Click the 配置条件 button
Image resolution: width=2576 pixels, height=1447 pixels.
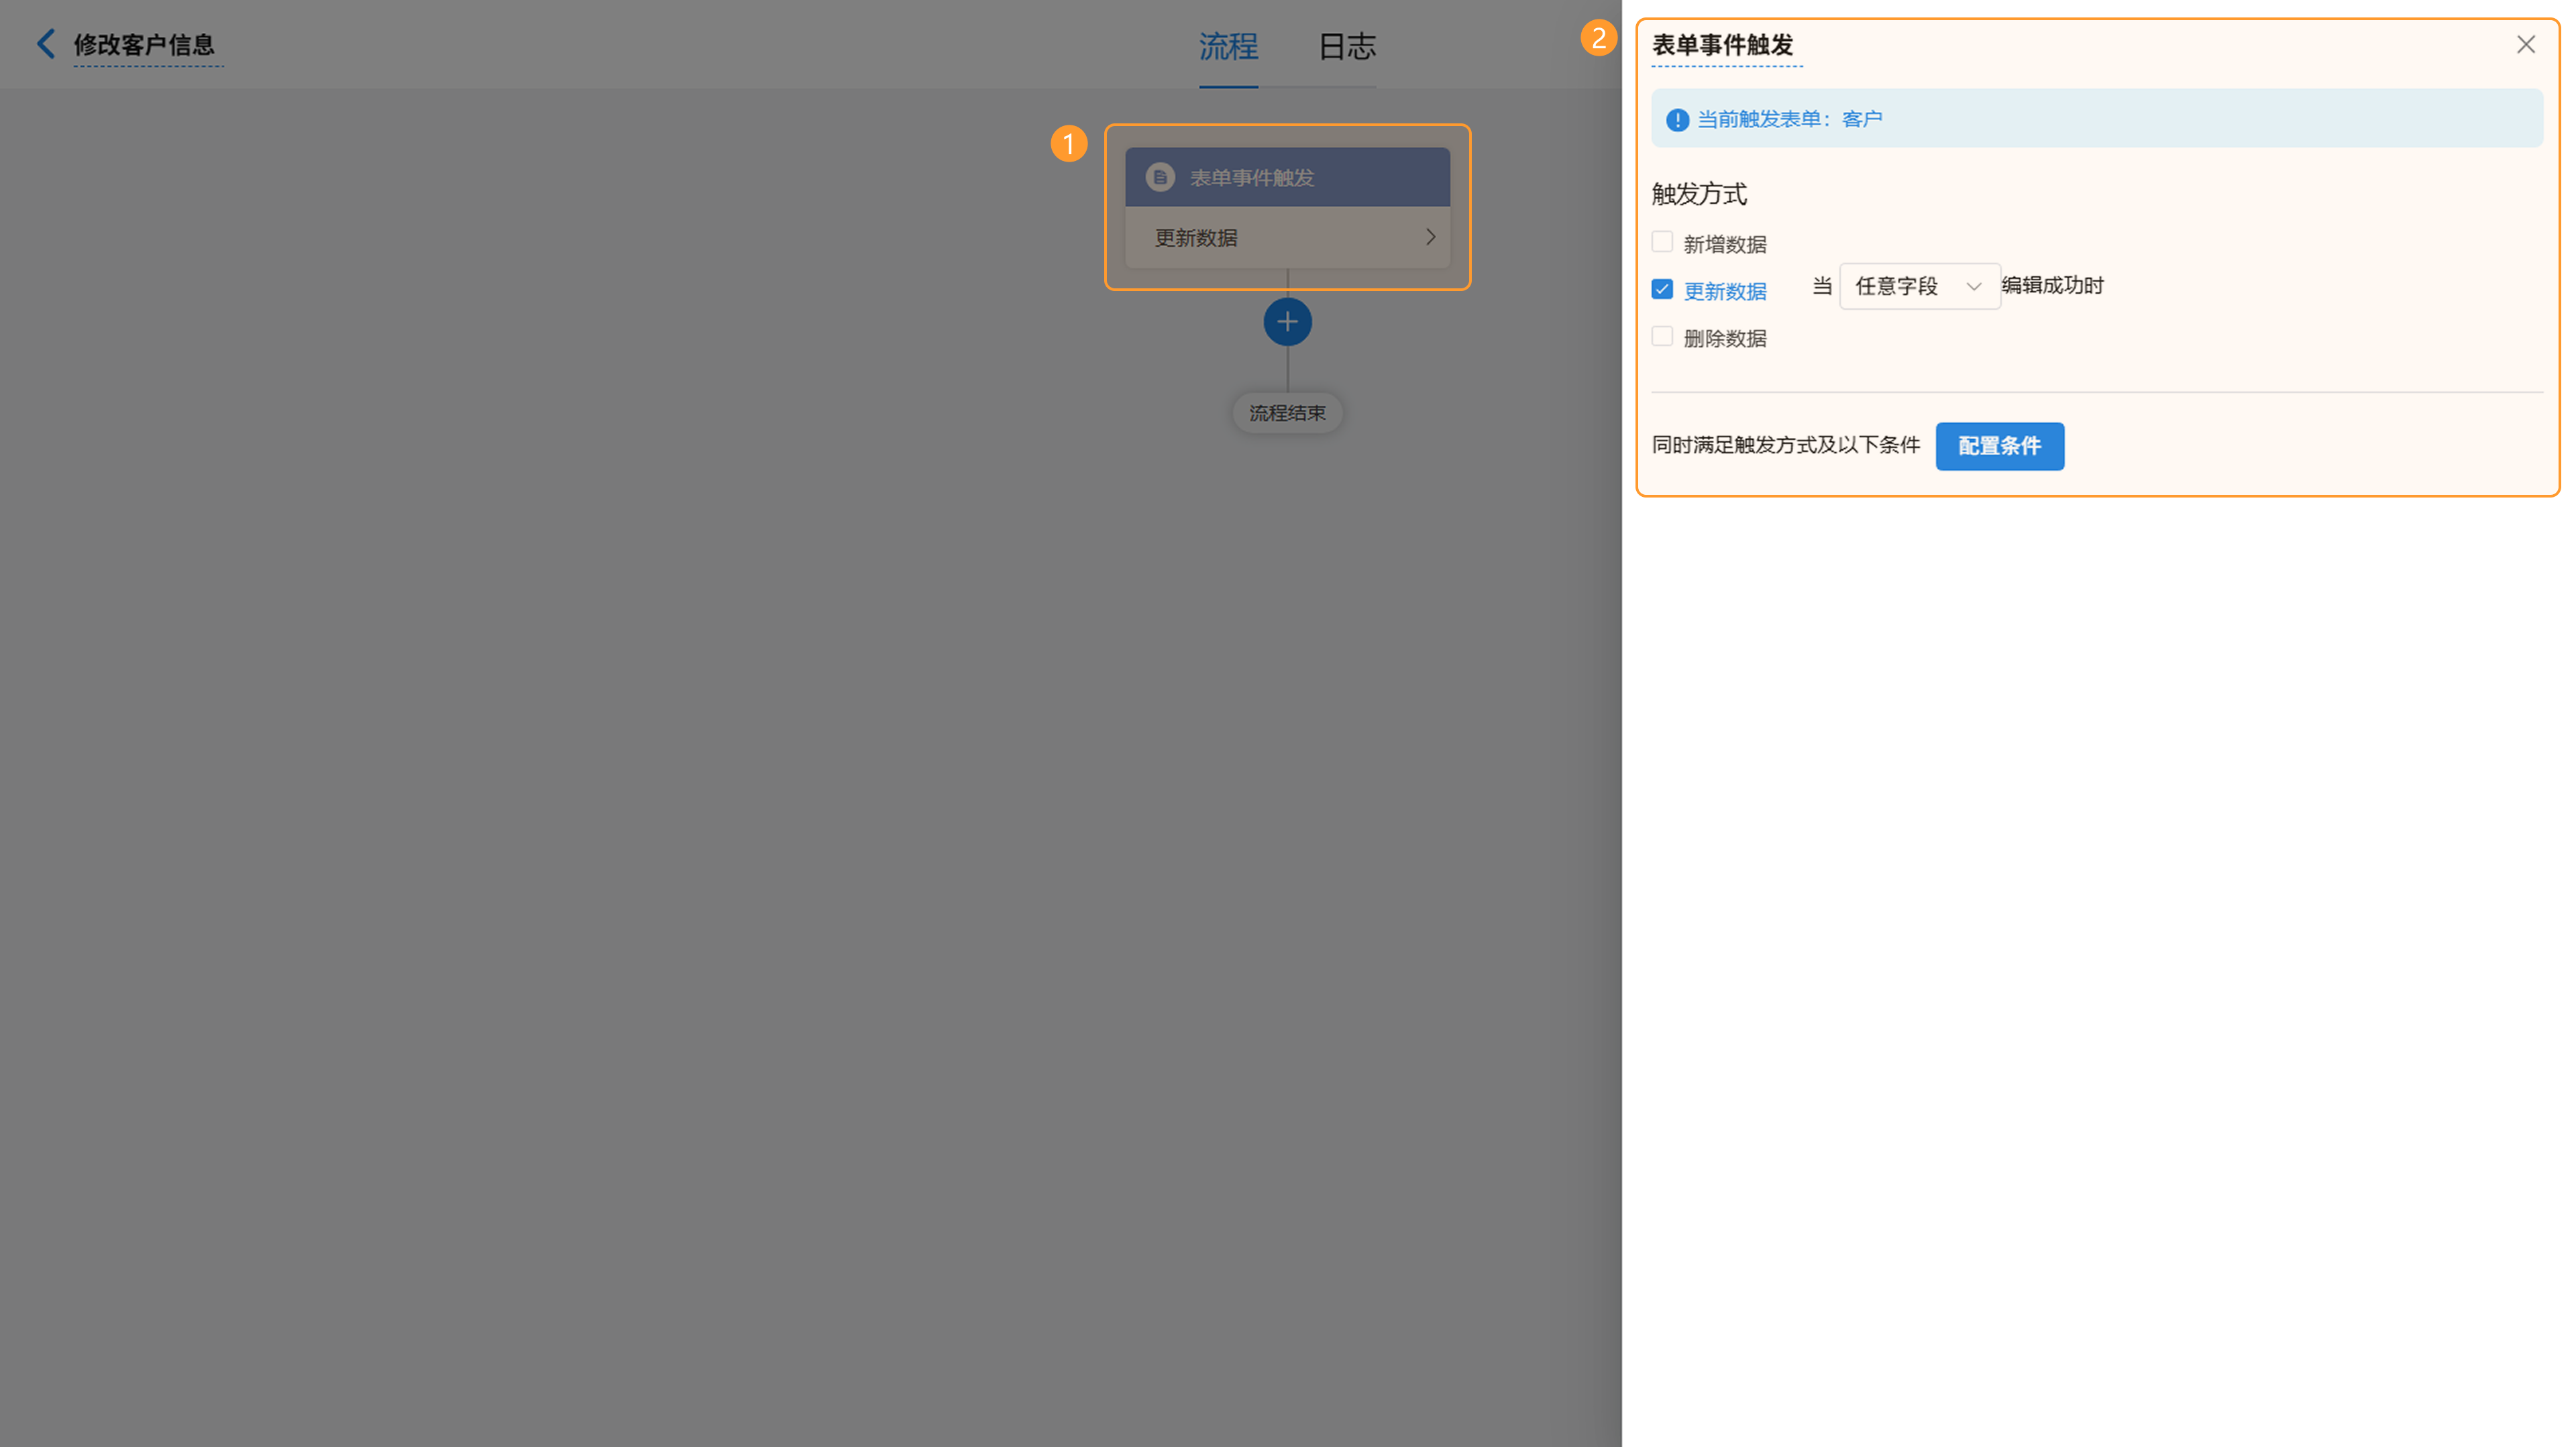[x=2000, y=447]
